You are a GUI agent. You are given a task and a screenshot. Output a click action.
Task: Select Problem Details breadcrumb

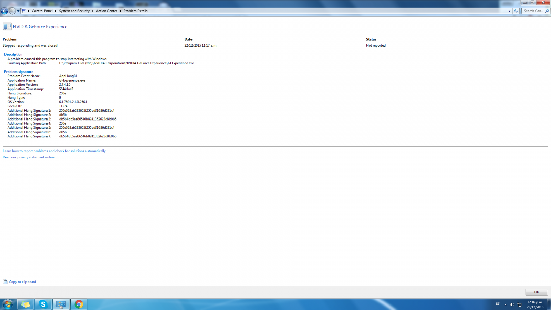click(135, 11)
